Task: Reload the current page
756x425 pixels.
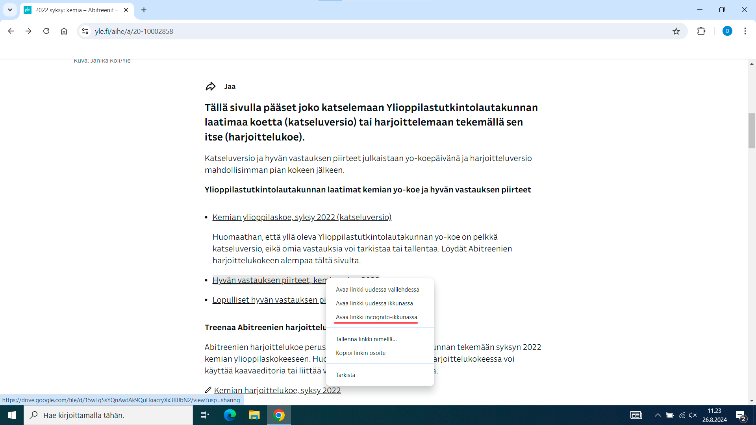Action: pyautogui.click(x=46, y=31)
